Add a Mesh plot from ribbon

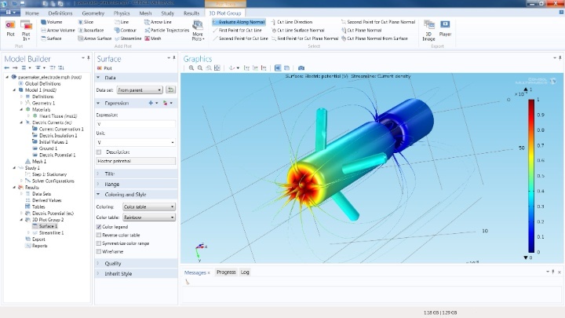153,38
